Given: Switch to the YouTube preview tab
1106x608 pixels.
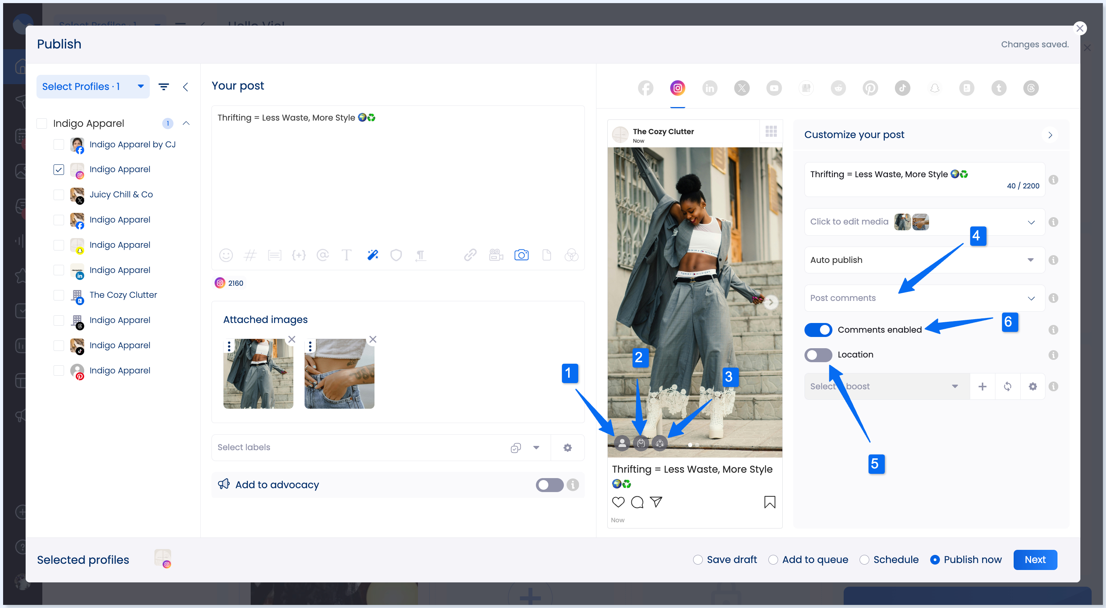Looking at the screenshot, I should tap(774, 88).
